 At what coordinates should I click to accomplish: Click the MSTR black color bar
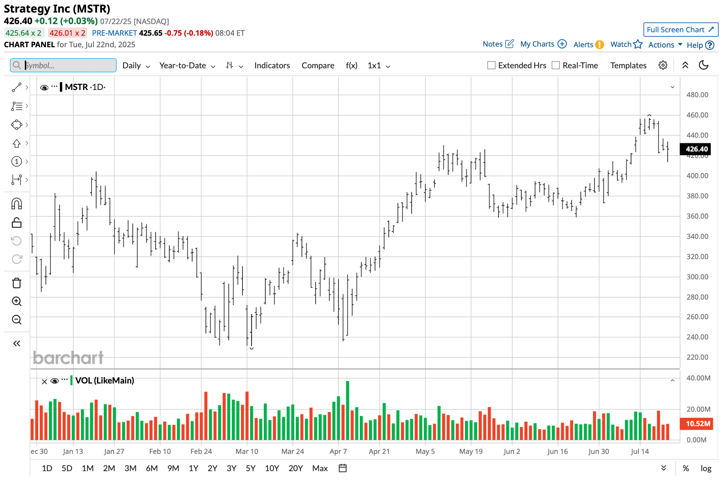[61, 87]
